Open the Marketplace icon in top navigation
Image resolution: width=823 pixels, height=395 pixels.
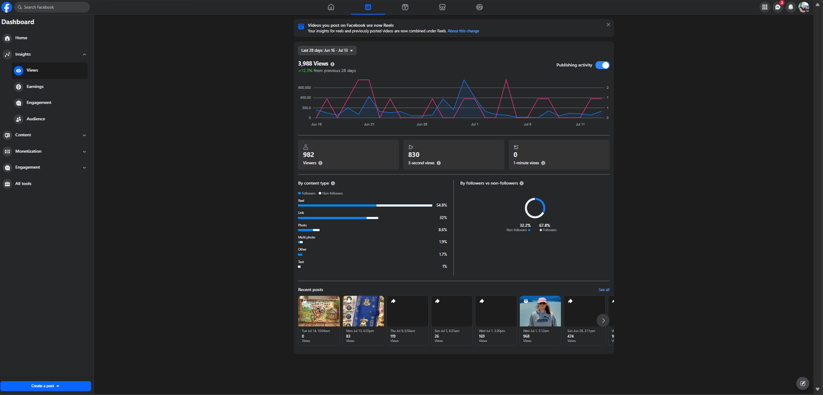pos(442,7)
